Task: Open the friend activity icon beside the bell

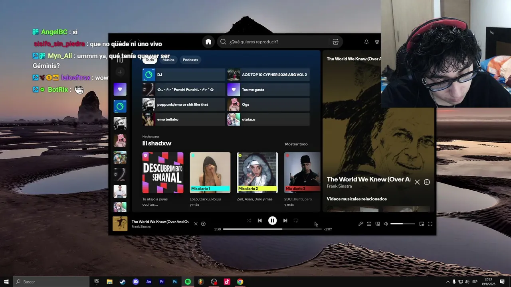Action: click(377, 42)
